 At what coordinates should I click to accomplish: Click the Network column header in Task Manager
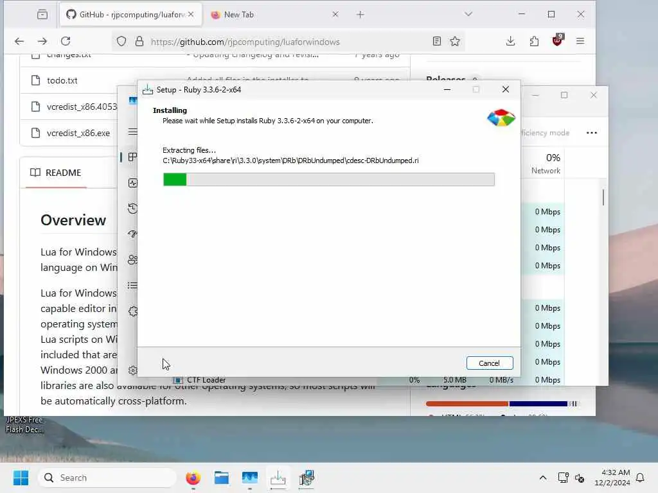(545, 164)
